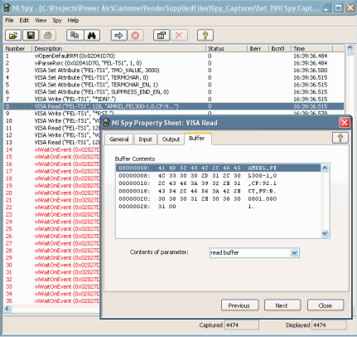Image resolution: width=357 pixels, height=337 pixels.
Task: Click the help icon in the Property Sheet dialog
Action: point(340,138)
